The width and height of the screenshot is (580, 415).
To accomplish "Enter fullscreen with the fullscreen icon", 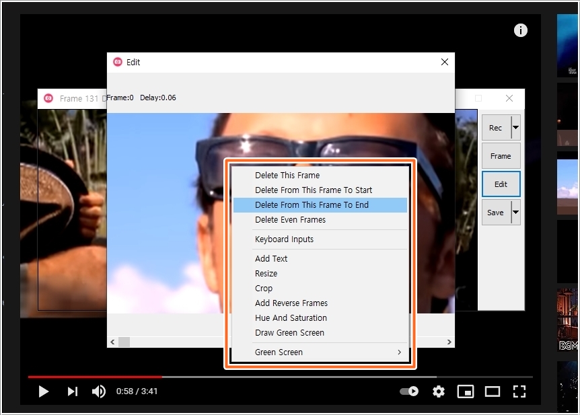I will pos(519,391).
